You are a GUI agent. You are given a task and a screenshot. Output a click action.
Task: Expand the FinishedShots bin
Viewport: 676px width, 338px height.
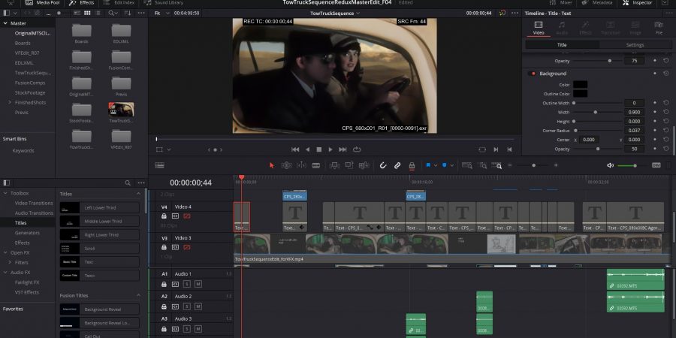(x=10, y=102)
